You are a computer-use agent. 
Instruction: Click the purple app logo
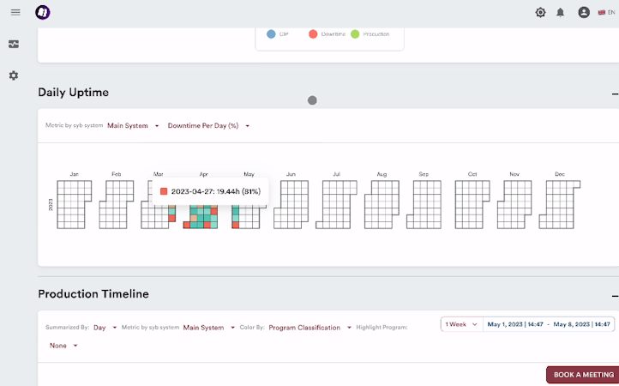pyautogui.click(x=43, y=12)
